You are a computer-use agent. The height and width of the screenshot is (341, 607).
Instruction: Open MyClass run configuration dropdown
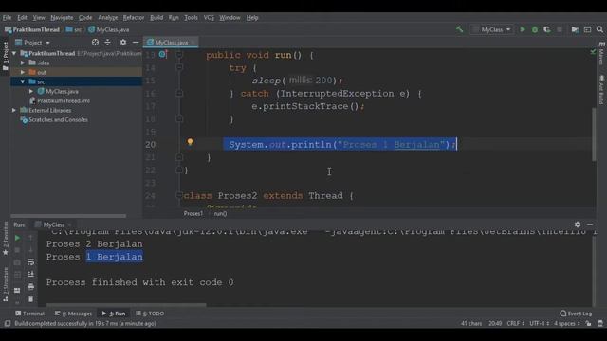tap(492, 29)
